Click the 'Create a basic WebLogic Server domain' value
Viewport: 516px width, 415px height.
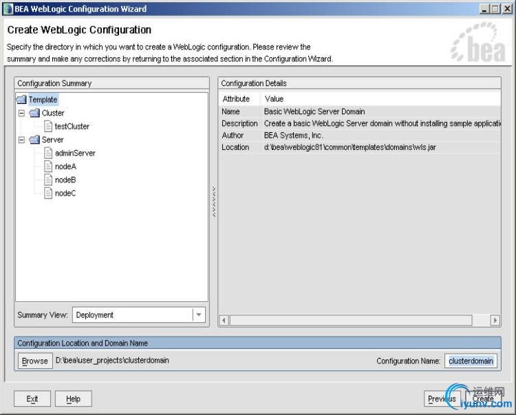(382, 123)
